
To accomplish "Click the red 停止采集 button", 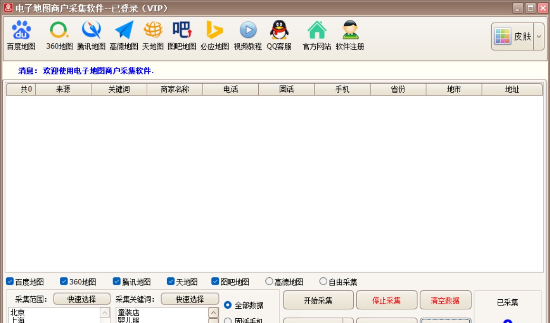I will (387, 300).
